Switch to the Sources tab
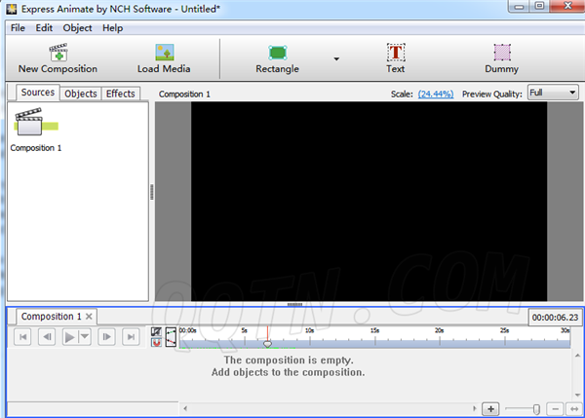The image size is (585, 418). [38, 93]
